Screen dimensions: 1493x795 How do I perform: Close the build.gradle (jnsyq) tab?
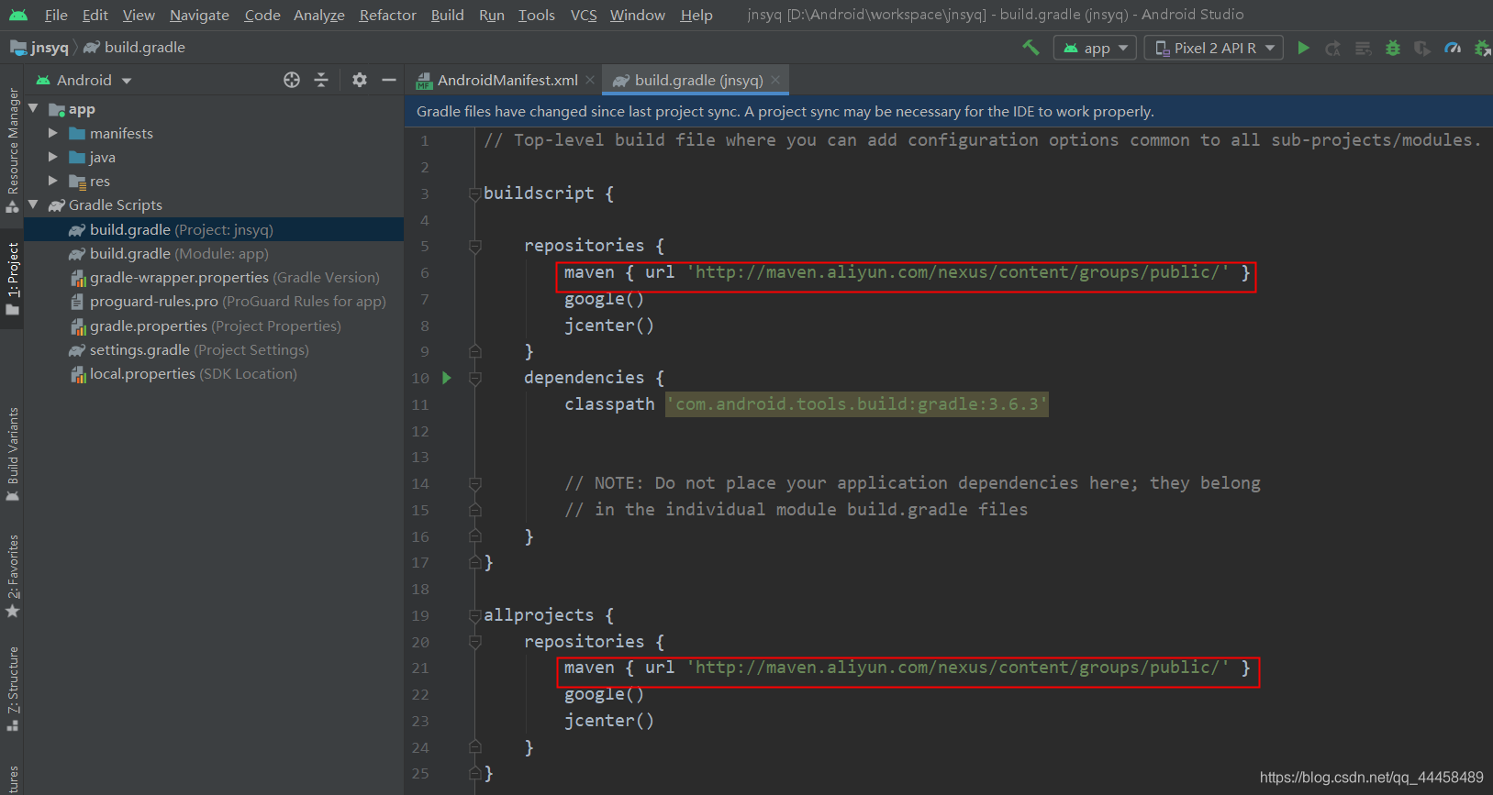775,80
